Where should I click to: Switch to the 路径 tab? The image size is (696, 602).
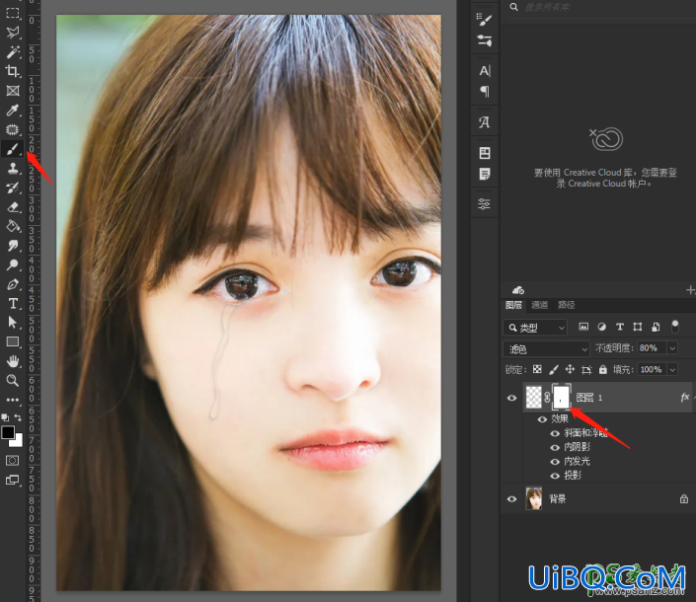coord(567,305)
